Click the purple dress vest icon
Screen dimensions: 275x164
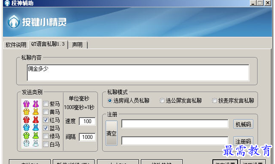(36, 104)
